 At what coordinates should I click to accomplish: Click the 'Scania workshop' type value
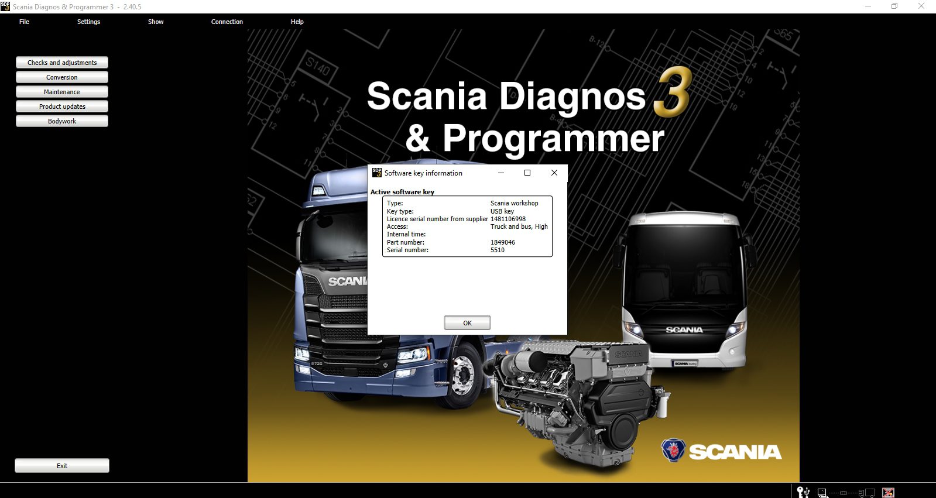[515, 203]
